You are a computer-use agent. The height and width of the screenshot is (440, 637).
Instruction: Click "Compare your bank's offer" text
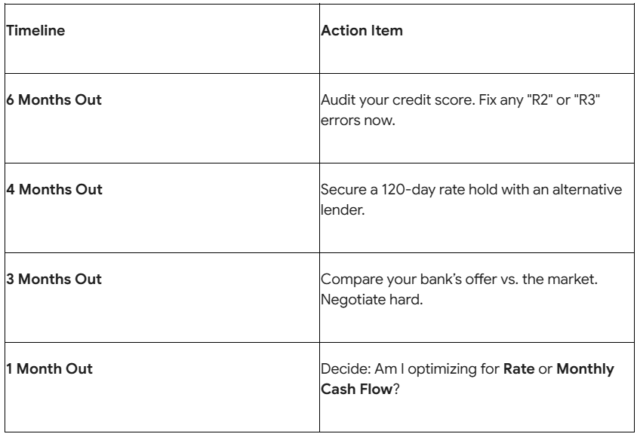pos(402,280)
